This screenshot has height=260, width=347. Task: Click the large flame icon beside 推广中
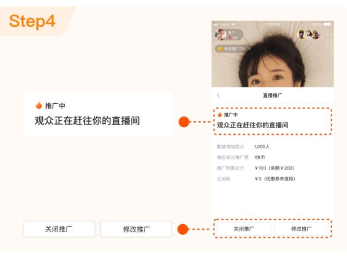click(39, 105)
